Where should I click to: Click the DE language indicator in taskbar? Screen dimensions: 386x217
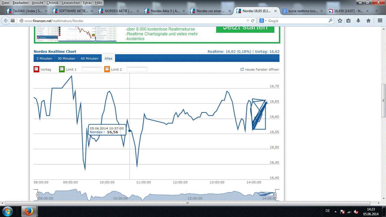click(x=328, y=211)
